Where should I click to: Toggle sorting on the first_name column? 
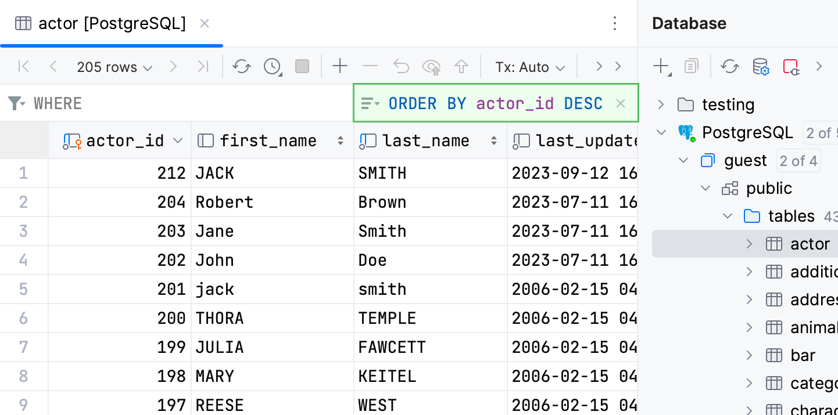340,140
